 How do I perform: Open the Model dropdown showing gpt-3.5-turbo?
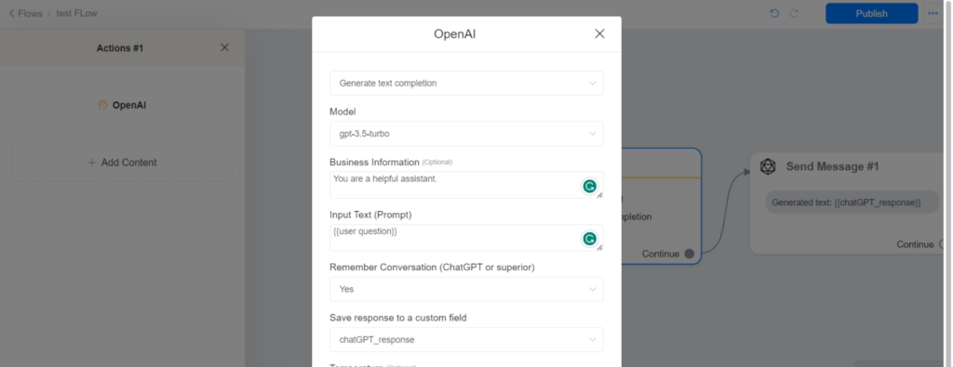(x=466, y=134)
